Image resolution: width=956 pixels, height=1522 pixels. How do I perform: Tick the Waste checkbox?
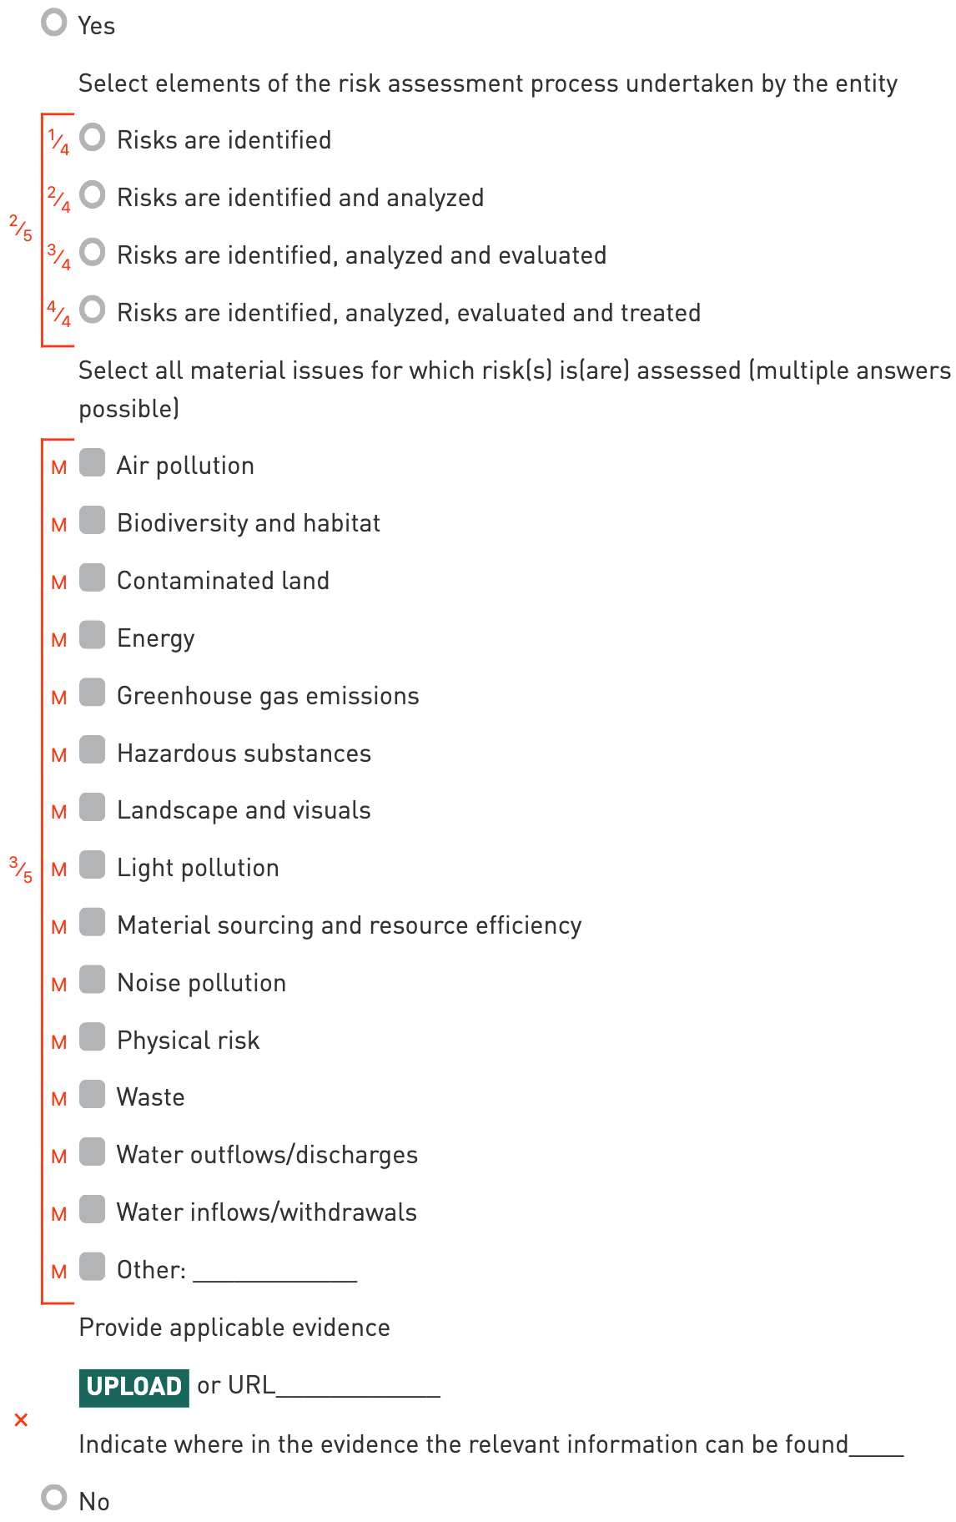(x=93, y=1094)
